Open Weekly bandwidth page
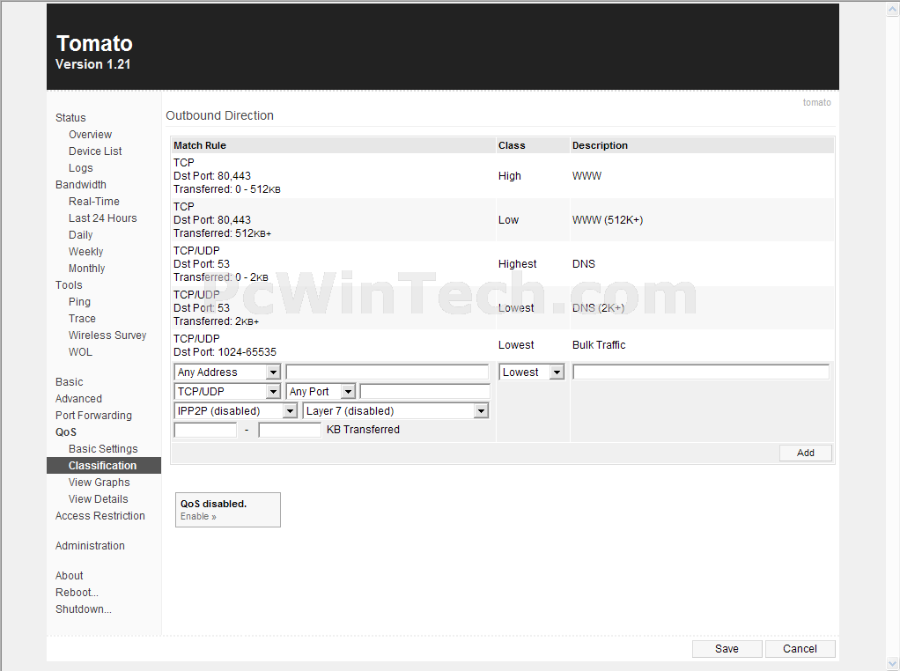Screen dimensions: 900x671 [86, 252]
